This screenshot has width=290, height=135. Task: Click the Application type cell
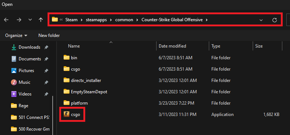pos(222,115)
